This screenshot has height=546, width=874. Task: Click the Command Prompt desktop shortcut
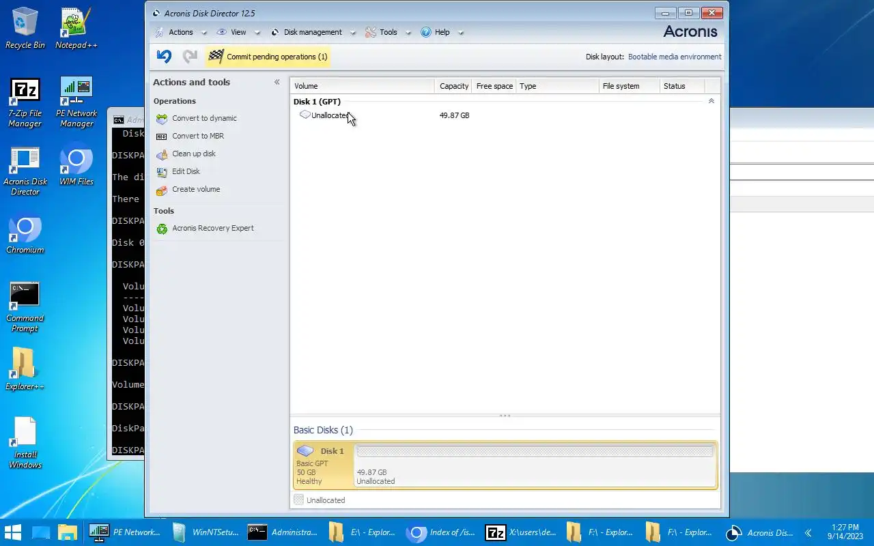coord(25,307)
